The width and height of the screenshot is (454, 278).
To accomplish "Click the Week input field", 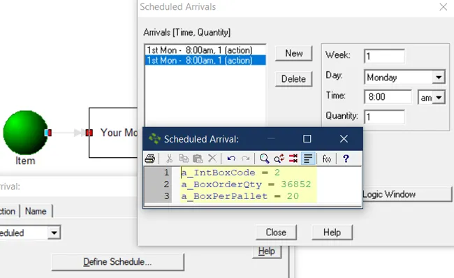I will coord(384,56).
